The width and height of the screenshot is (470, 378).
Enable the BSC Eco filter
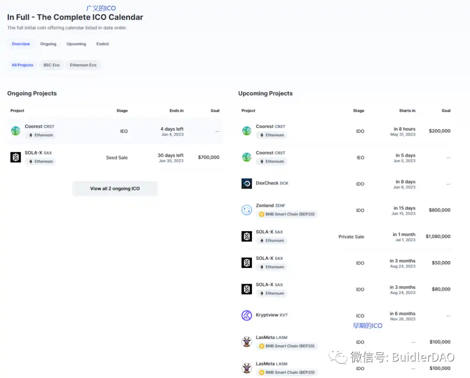51,65
